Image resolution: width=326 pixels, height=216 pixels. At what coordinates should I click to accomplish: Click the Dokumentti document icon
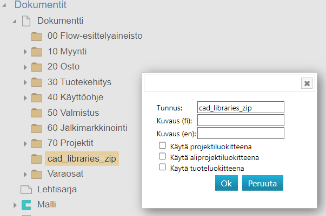(x=26, y=22)
